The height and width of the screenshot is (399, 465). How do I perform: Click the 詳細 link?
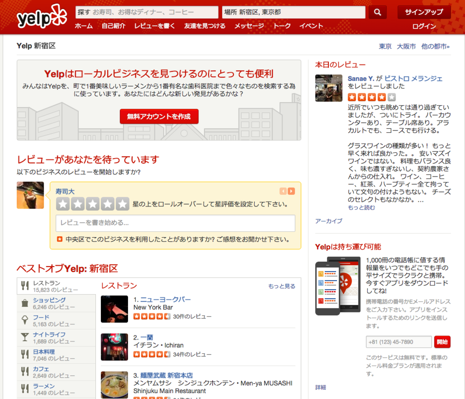coord(321,387)
